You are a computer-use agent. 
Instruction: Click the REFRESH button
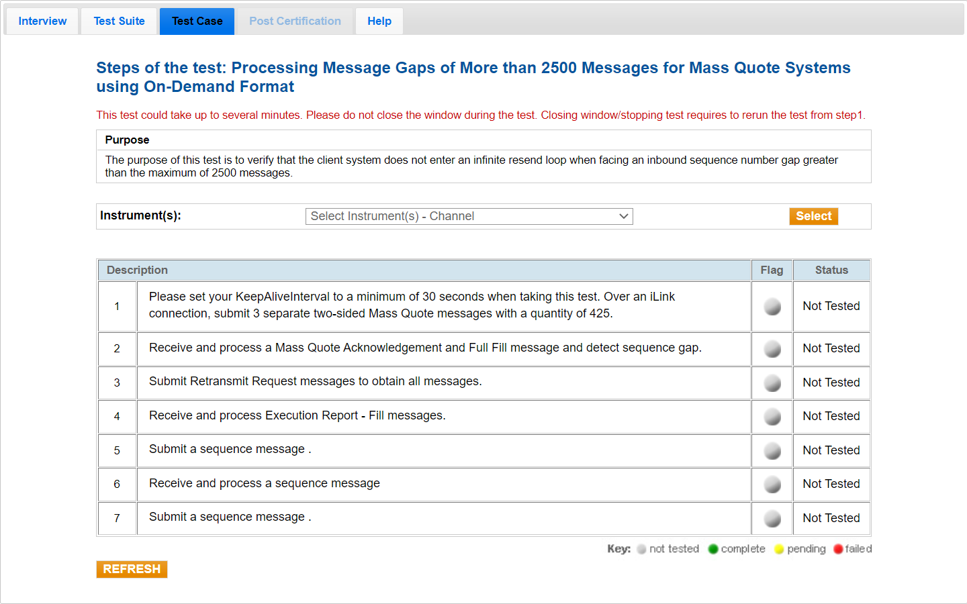(132, 569)
